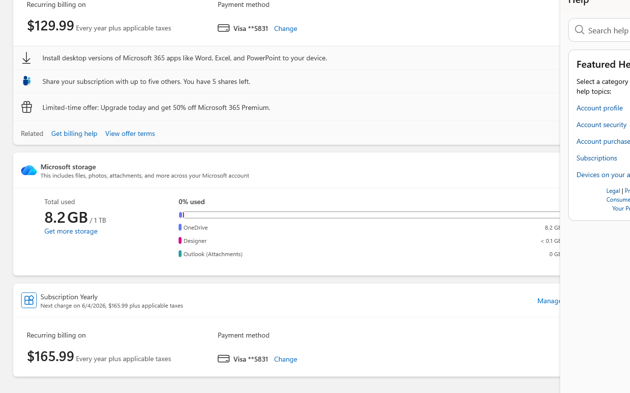
Task: Open View offer terms link
Action: [x=130, y=133]
